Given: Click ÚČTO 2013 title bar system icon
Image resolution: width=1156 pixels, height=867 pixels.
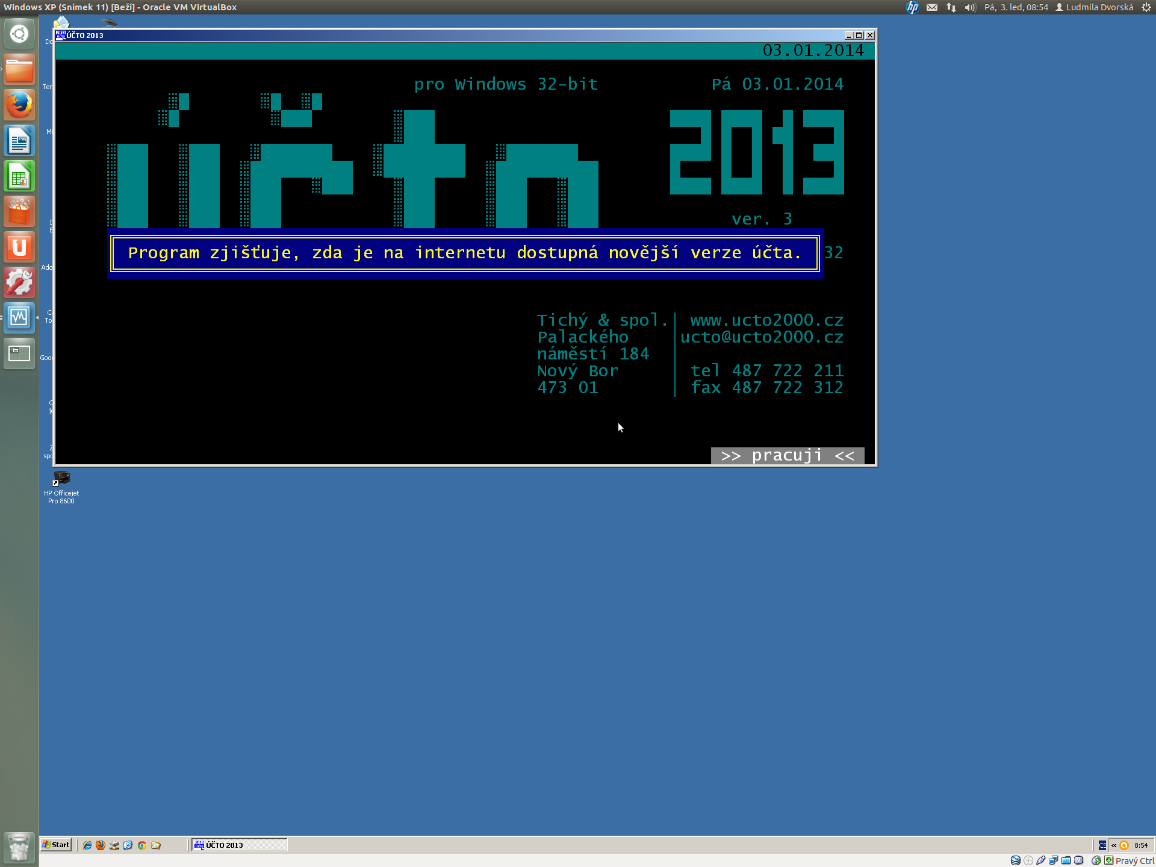Looking at the screenshot, I should [60, 36].
